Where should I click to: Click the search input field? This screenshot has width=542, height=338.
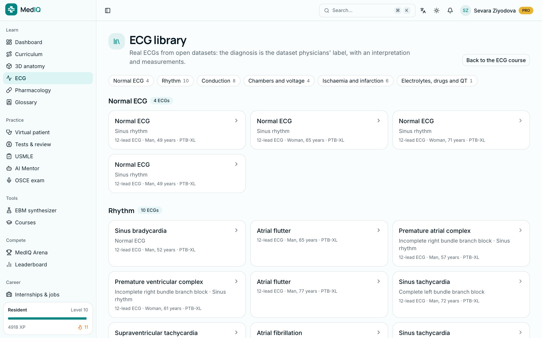coord(367,11)
